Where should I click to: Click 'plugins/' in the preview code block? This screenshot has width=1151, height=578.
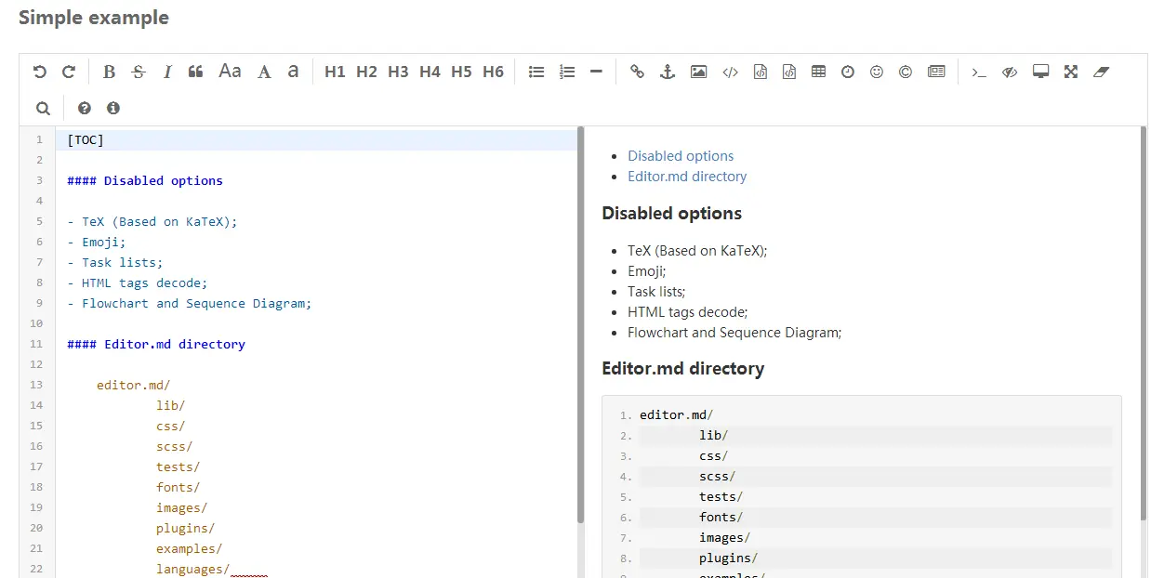click(x=729, y=558)
